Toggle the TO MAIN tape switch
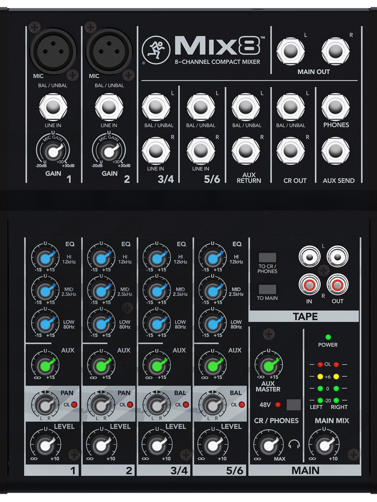Screen dimensions: 377x502 [x=267, y=289]
